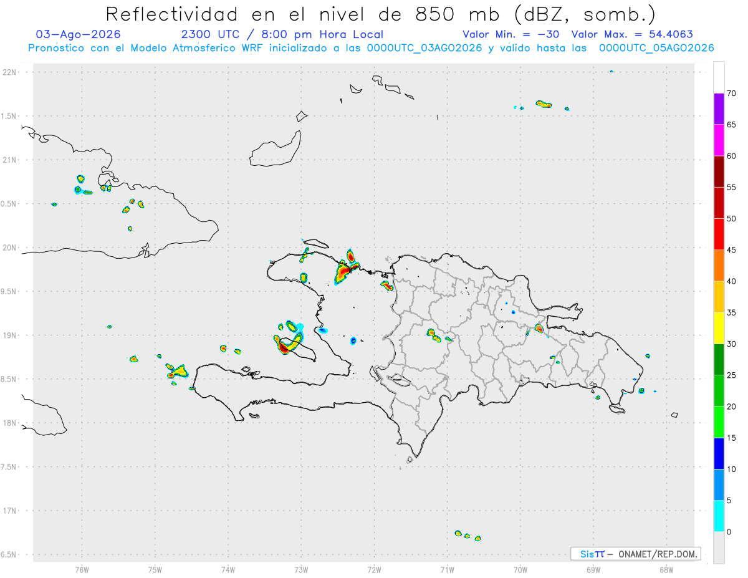Click the colorbar tick label '70'
The width and height of the screenshot is (748, 578).
coord(732,94)
